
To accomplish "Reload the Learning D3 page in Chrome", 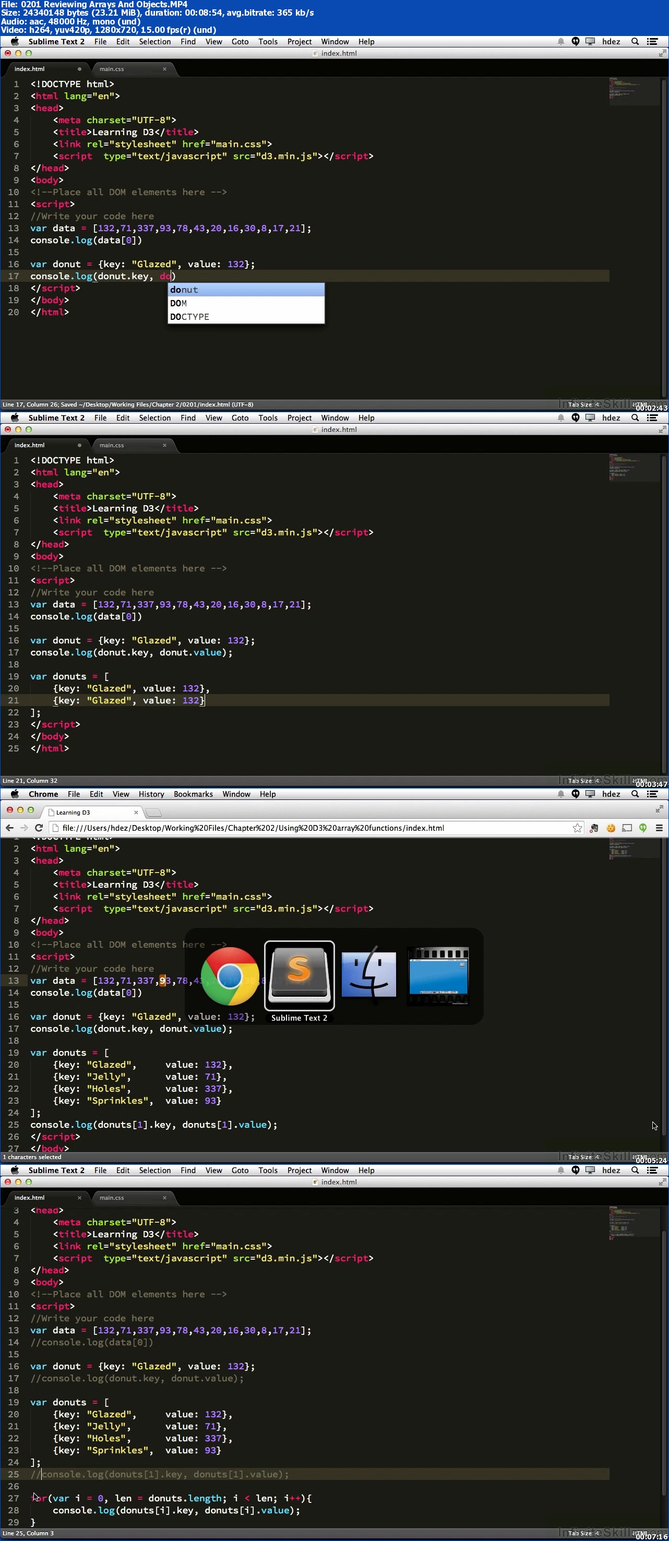I will pyautogui.click(x=39, y=828).
